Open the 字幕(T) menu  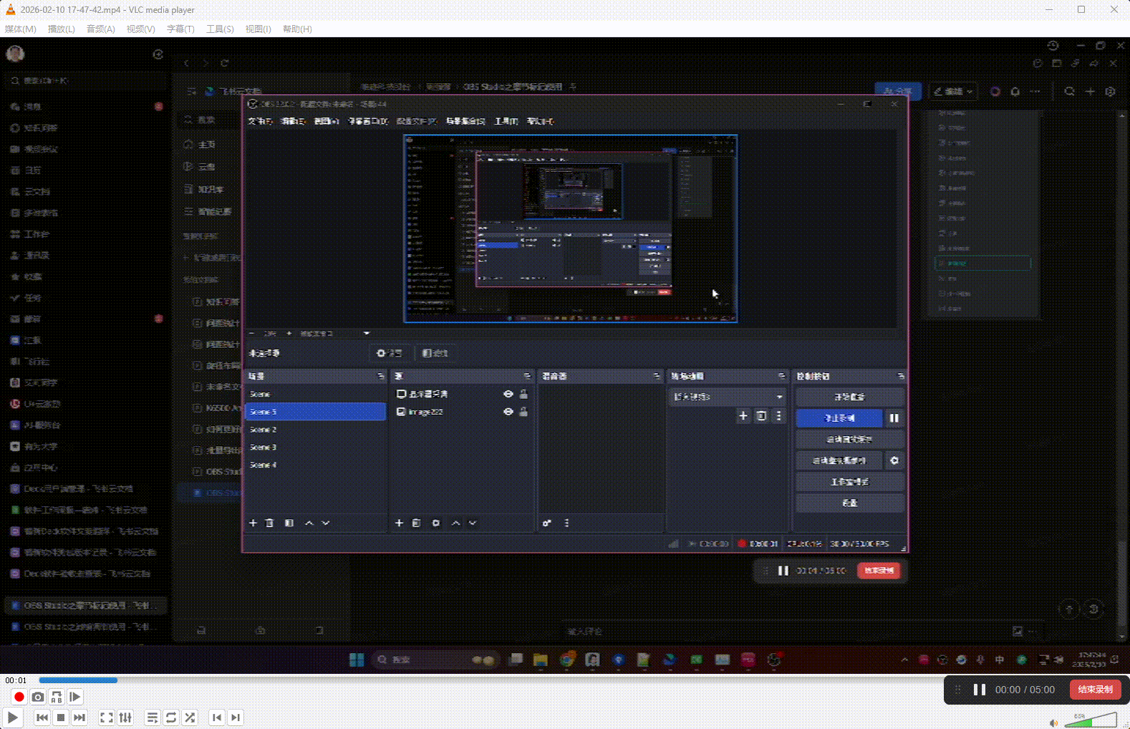[x=180, y=29]
